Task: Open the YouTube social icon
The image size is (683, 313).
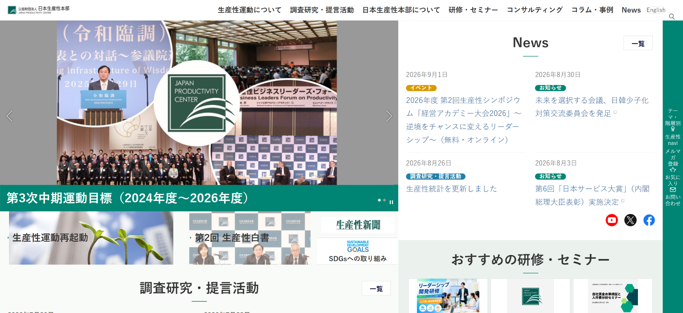Action: 612,220
